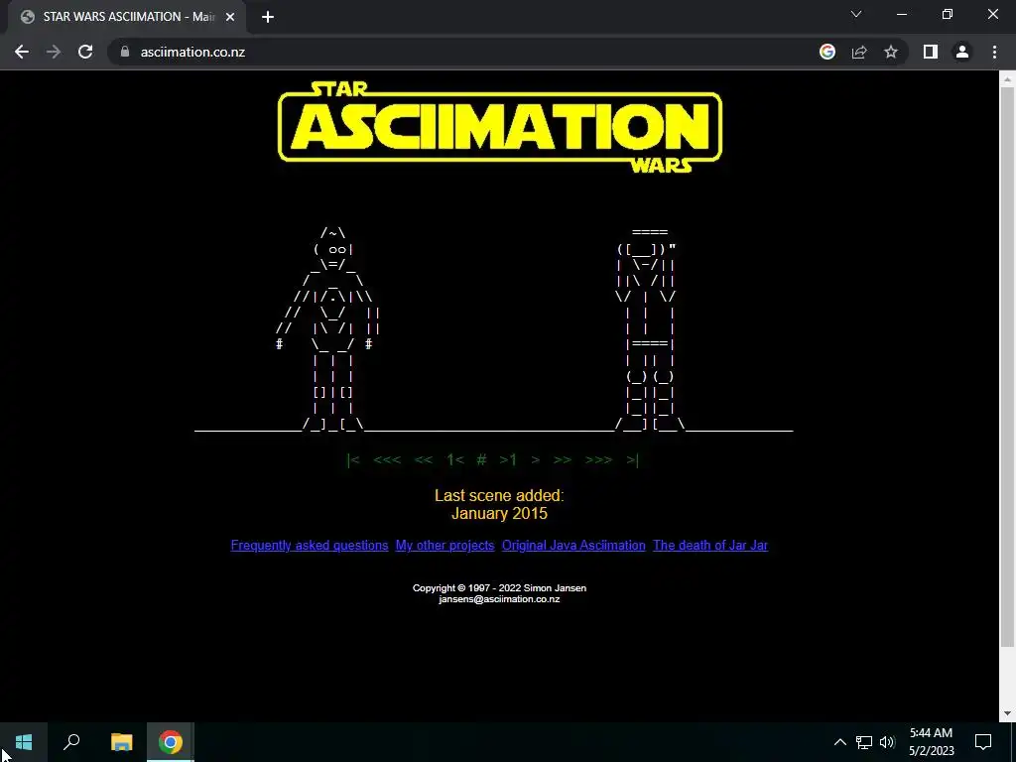Click the 'Last scene added:' text

499,496
